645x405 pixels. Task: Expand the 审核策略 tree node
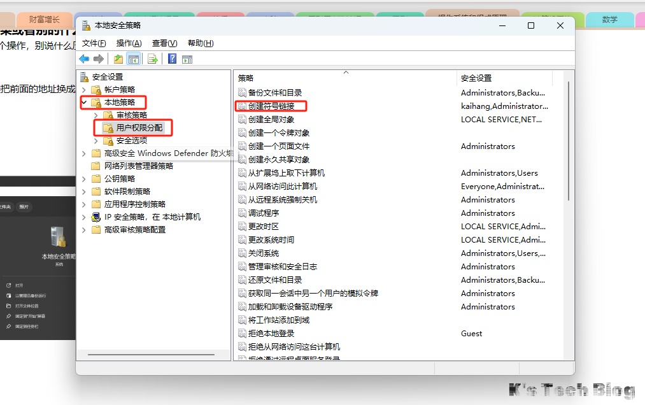click(96, 115)
